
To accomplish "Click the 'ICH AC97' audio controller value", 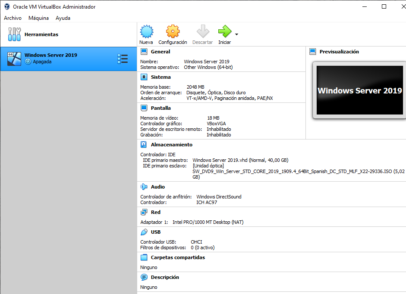I will click(x=207, y=202).
